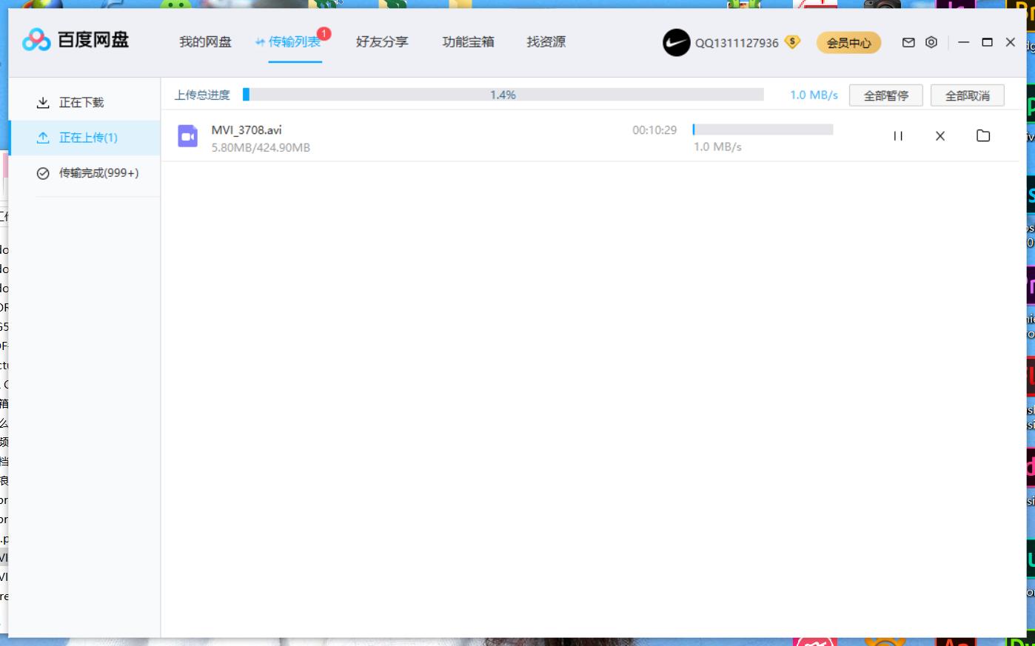1035x646 pixels.
Task: Click the 传输完成 checkmark icon in sidebar
Action: point(44,174)
